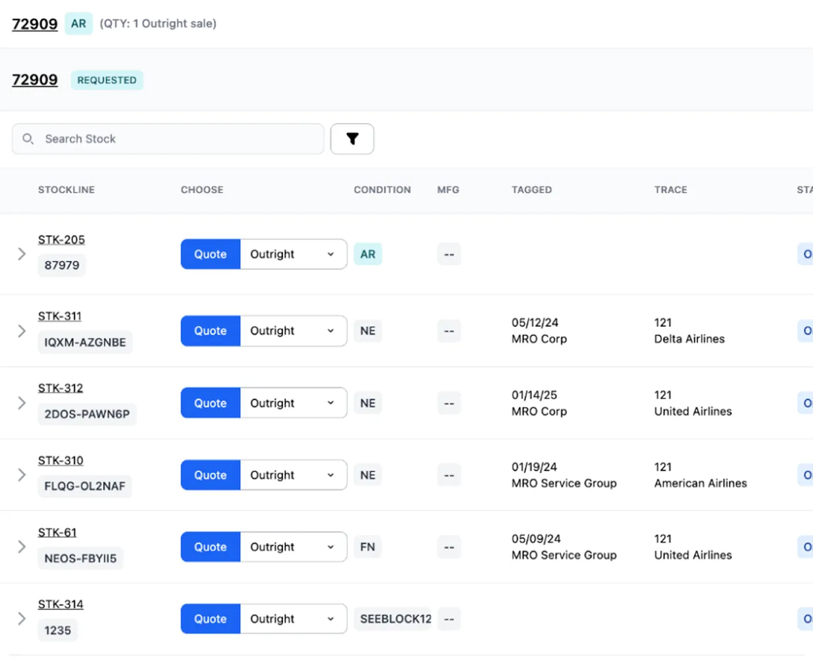Expand the STK-311 row
The width and height of the screenshot is (813, 659).
tap(21, 331)
